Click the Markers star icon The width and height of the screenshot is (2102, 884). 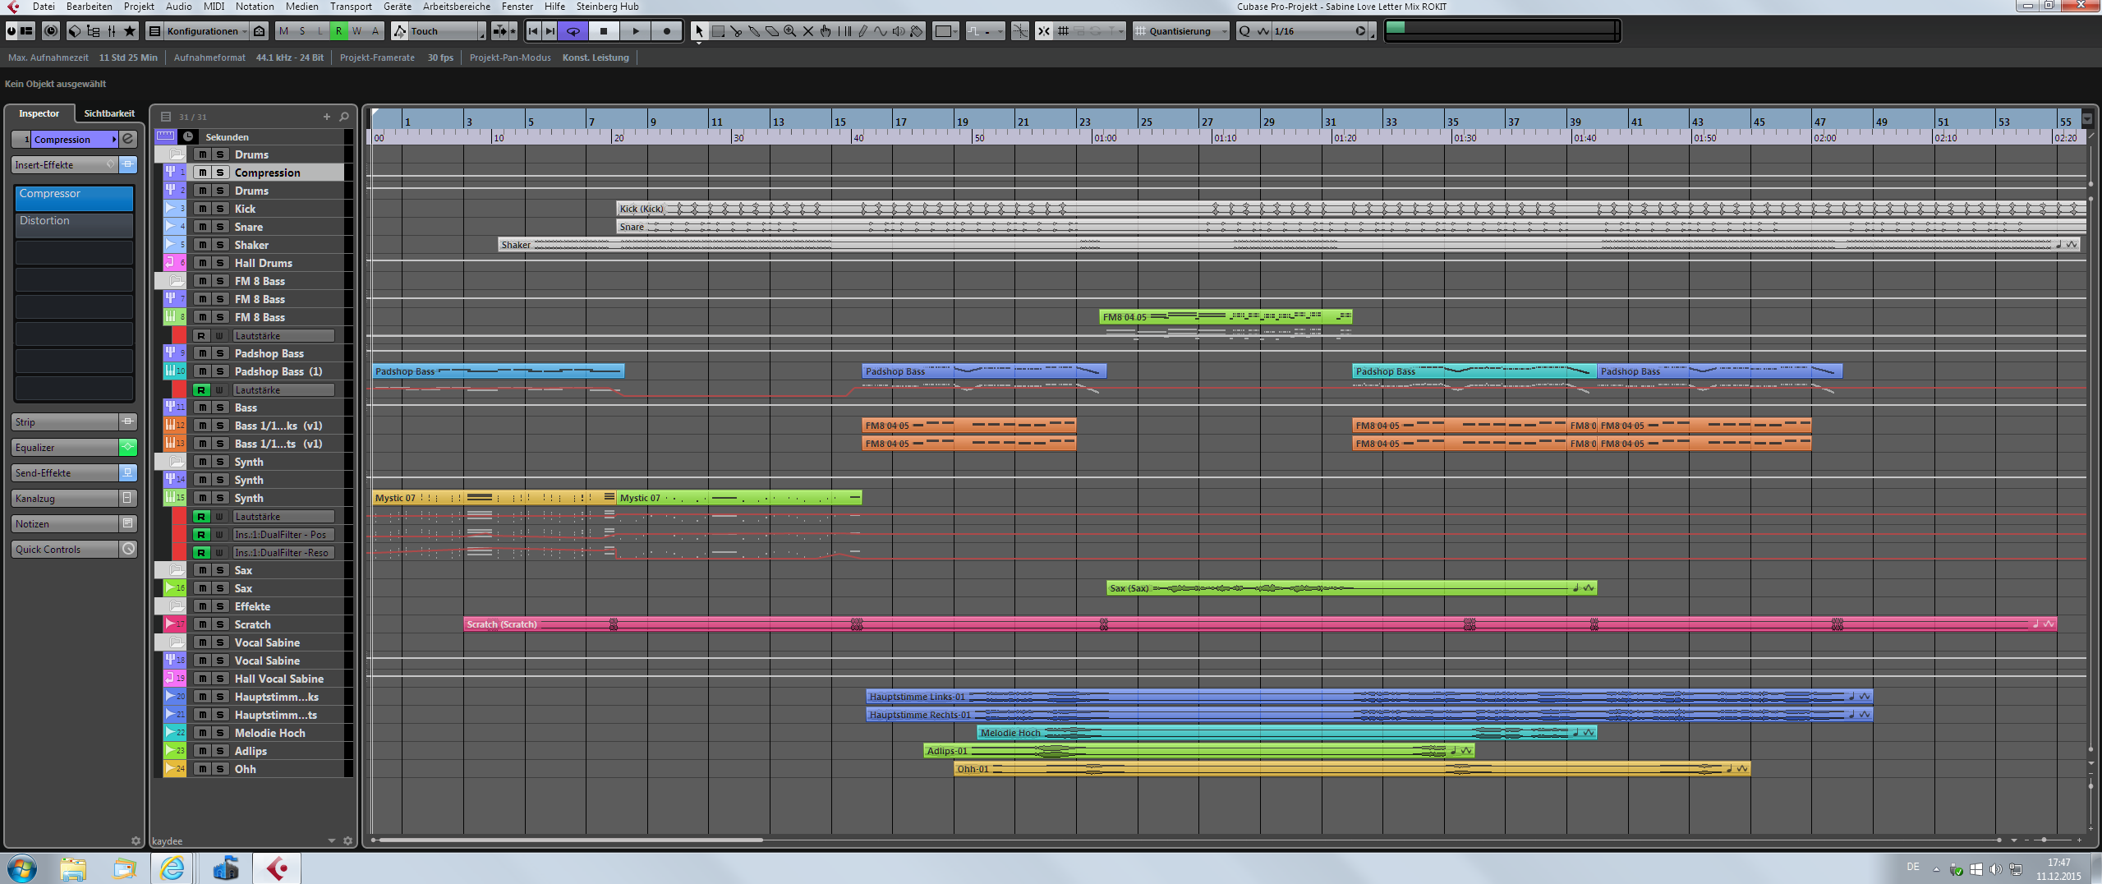(130, 31)
